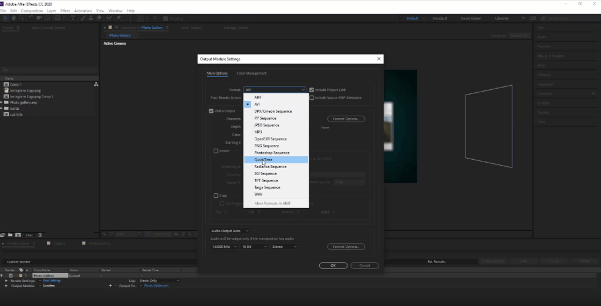Choose QuickTime from the format list
This screenshot has width=601, height=306.
pos(276,160)
